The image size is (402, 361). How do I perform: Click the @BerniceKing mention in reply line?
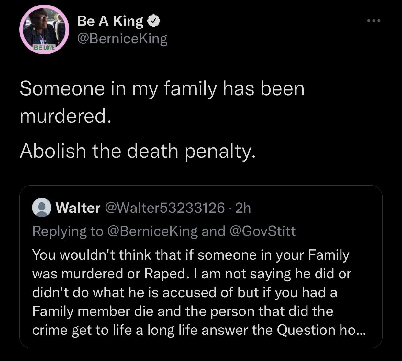[152, 231]
